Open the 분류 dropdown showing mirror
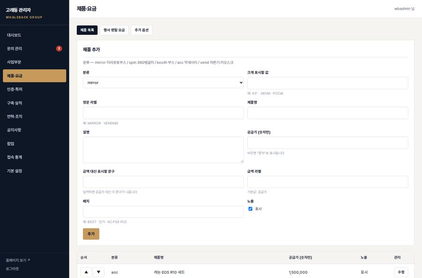The image size is (422, 278). [163, 83]
